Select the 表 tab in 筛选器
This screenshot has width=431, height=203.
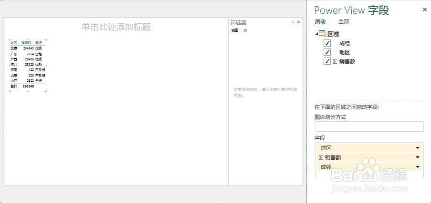(245, 30)
